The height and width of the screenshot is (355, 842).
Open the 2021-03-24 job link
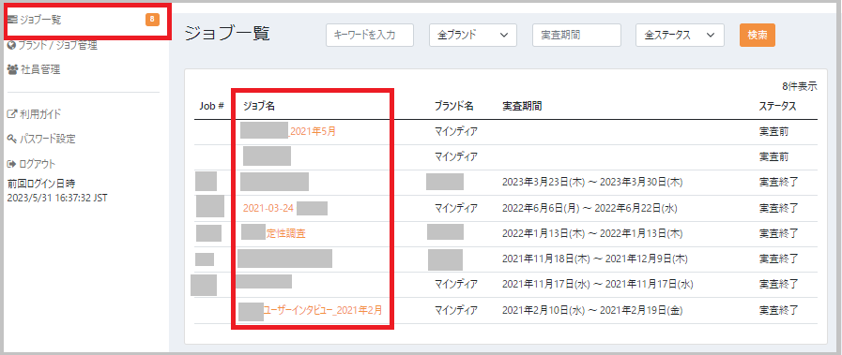pyautogui.click(x=268, y=208)
